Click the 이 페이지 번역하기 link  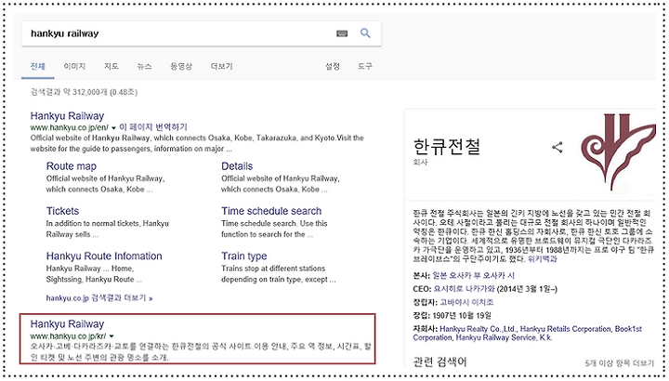click(152, 127)
